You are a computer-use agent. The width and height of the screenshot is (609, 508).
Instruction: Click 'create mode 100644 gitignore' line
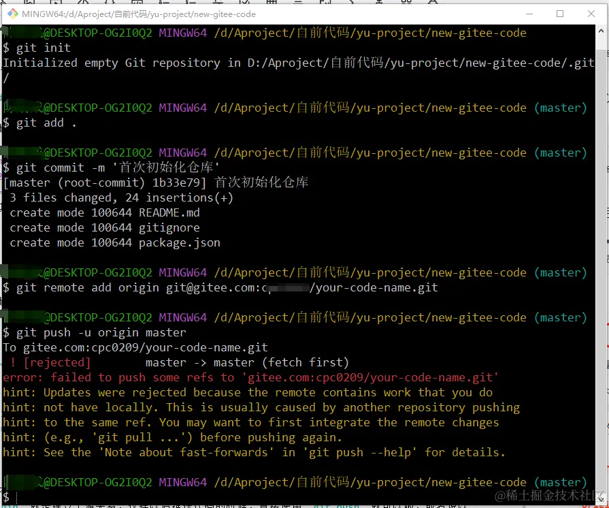tap(105, 227)
